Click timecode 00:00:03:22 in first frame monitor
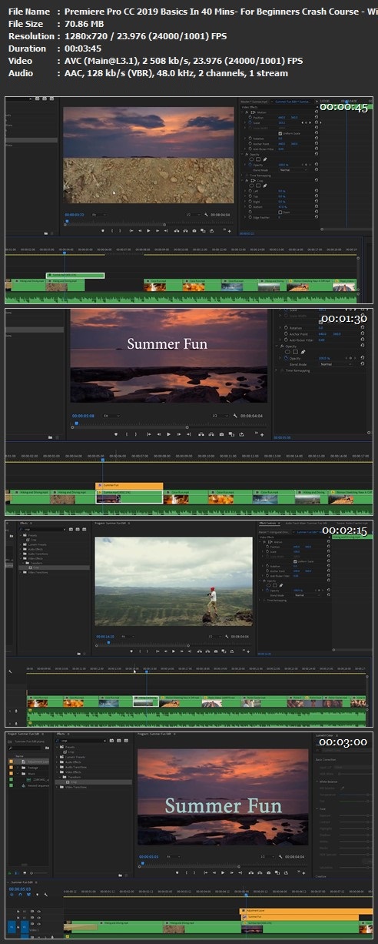Screen dimensions: 378x944 pyautogui.click(x=74, y=214)
